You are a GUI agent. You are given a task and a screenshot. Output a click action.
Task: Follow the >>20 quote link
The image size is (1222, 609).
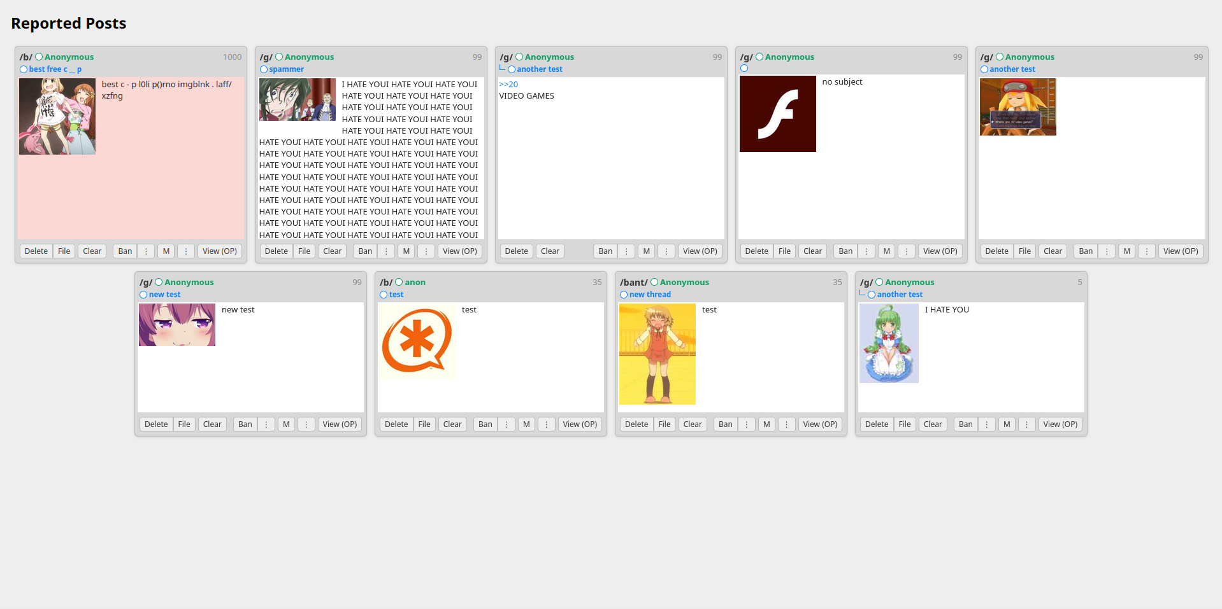click(x=508, y=85)
